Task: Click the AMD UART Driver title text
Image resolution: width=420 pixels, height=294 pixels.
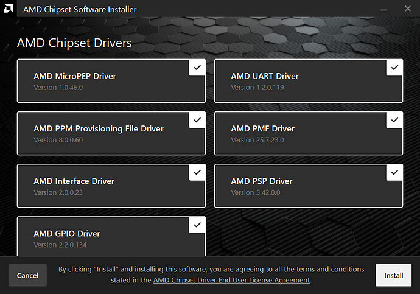Action: point(265,76)
